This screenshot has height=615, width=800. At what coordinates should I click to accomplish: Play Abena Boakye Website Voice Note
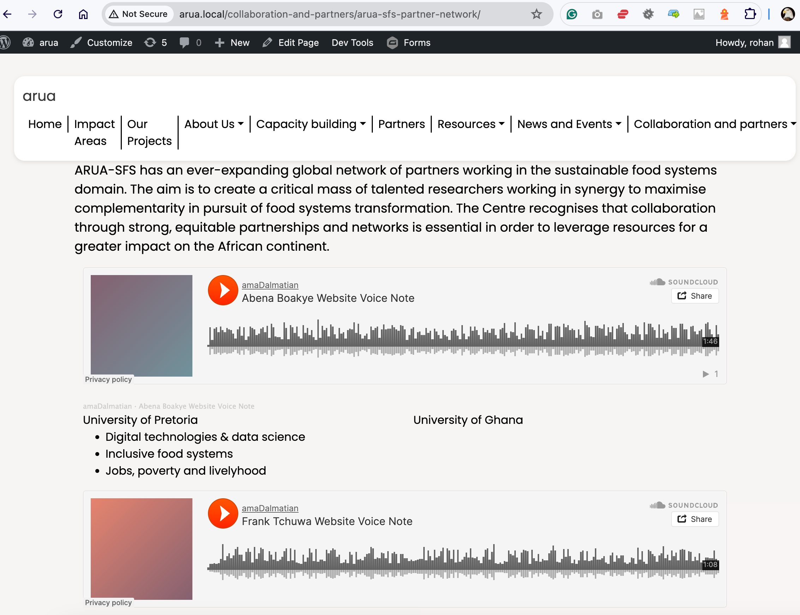click(223, 290)
